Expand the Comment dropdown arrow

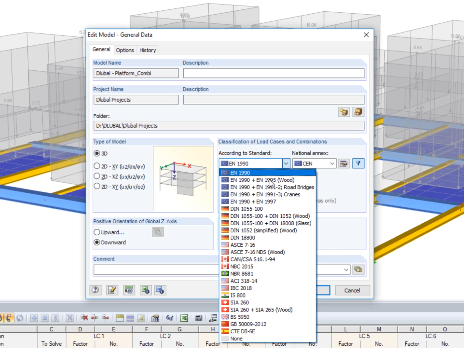346,270
